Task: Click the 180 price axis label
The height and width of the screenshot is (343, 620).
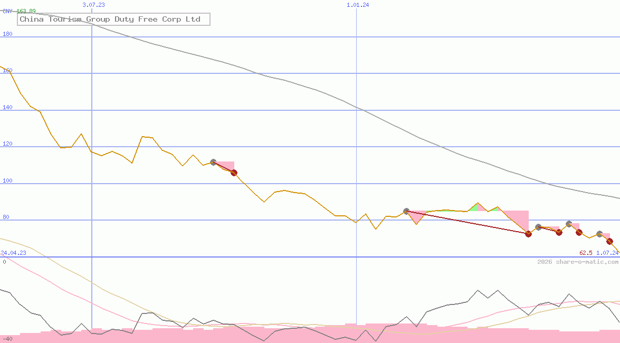Action: [x=7, y=34]
